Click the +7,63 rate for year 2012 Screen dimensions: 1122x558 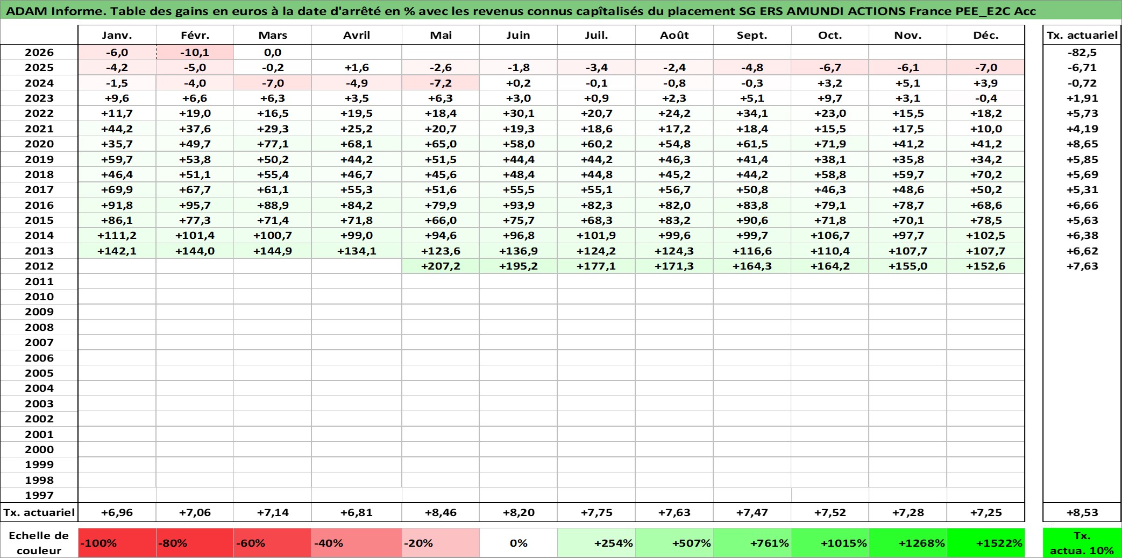1082,266
